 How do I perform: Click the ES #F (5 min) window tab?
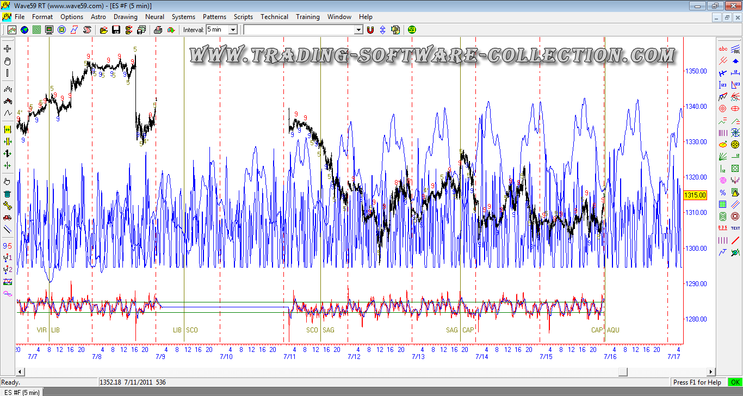click(22, 392)
